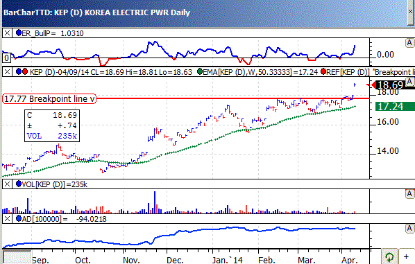The width and height of the screenshot is (415, 264).
Task: Close the VOL[KEP (D)] volume pane
Action: pyautogui.click(x=7, y=184)
